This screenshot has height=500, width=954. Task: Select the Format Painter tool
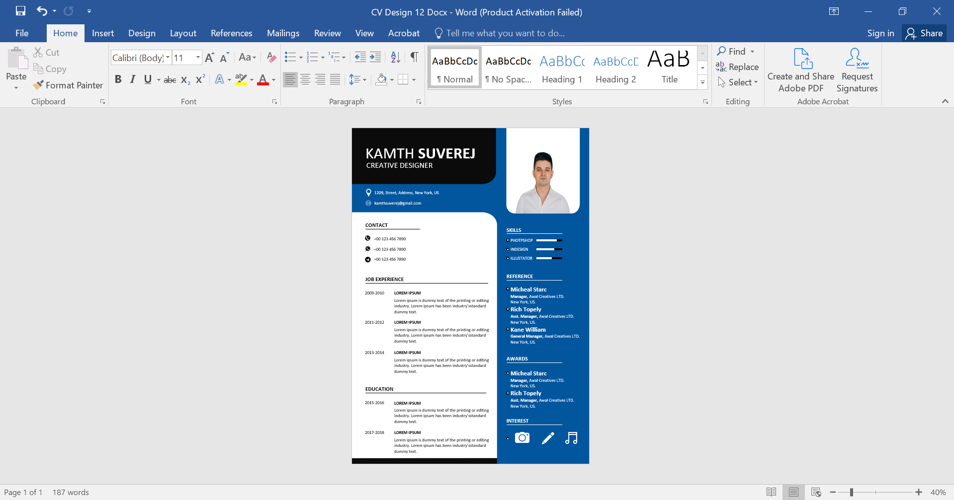click(68, 85)
